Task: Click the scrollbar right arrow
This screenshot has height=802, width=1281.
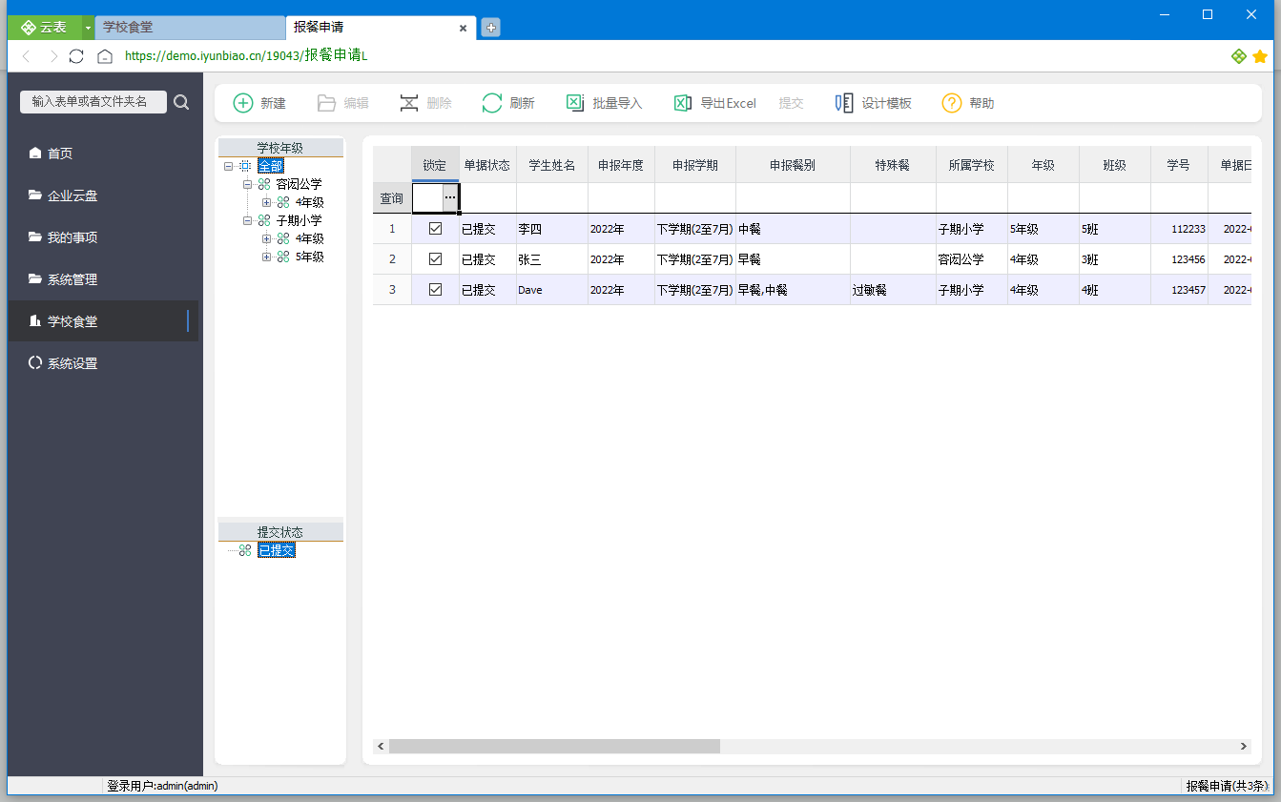Action: (x=1244, y=747)
